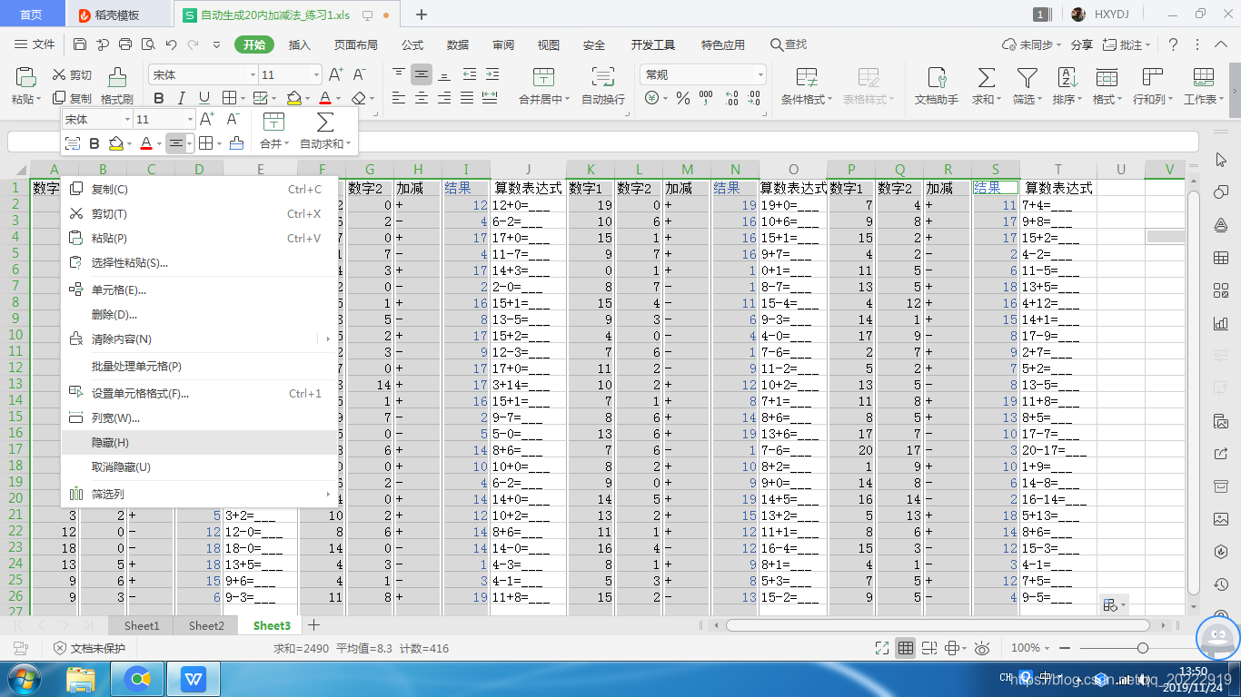Click the Save icon in quick access bar
The width and height of the screenshot is (1241, 697).
click(x=80, y=44)
